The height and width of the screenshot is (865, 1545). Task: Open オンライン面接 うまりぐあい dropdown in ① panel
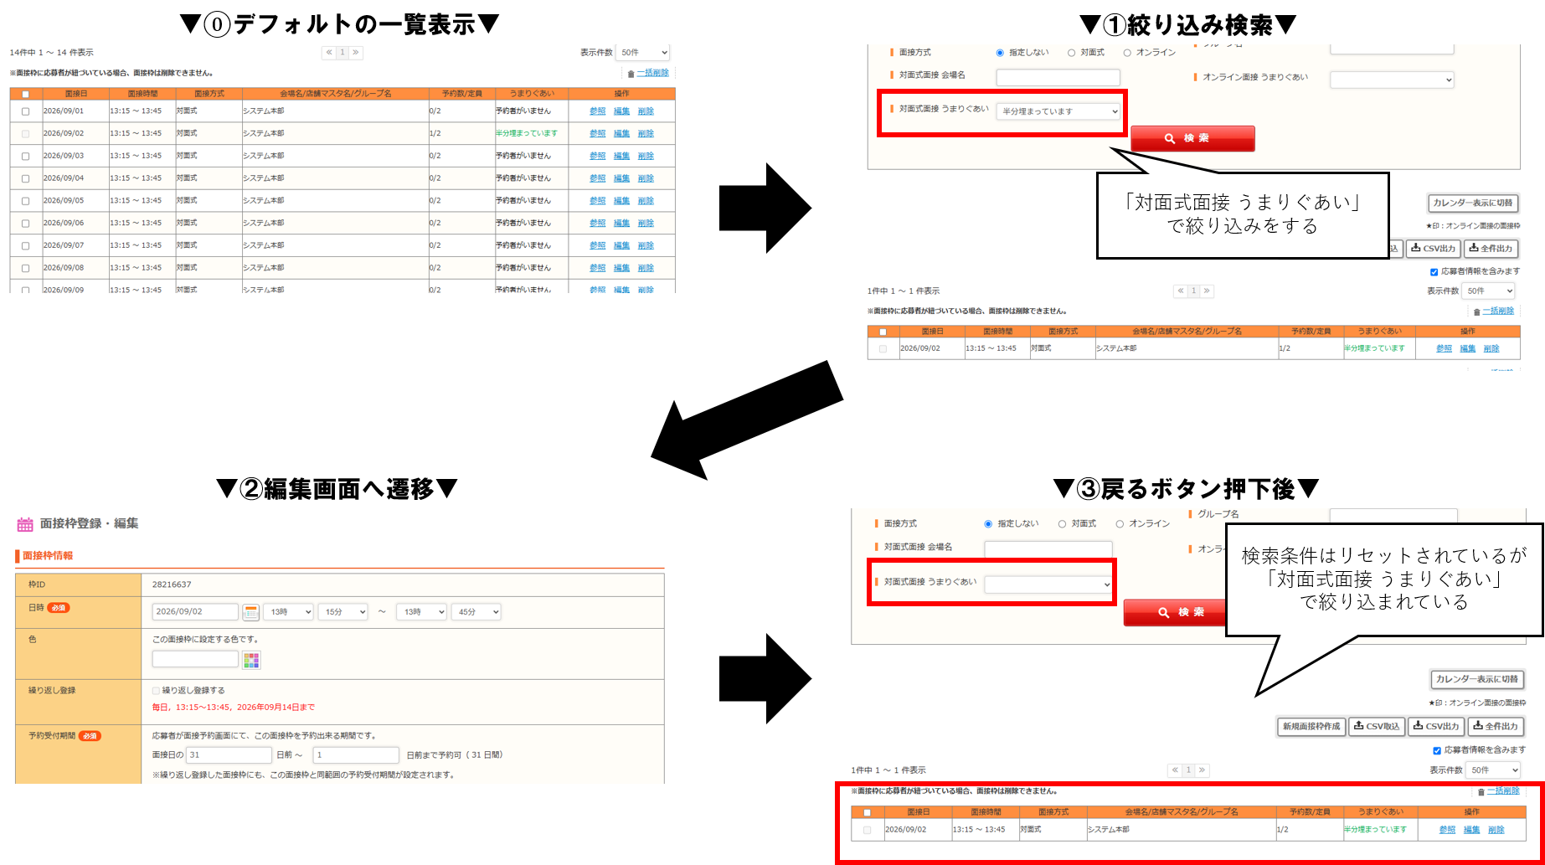point(1392,80)
